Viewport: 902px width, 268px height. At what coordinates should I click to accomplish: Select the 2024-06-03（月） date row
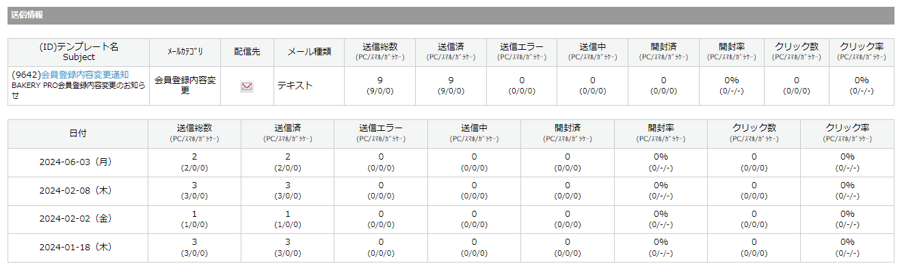pos(451,162)
